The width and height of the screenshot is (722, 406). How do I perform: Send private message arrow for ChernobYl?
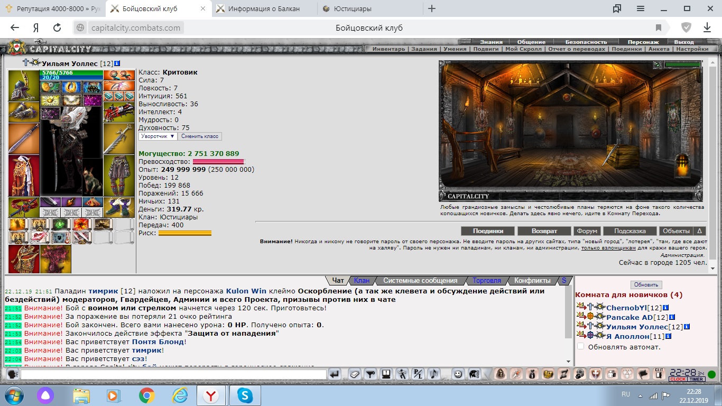[580, 307]
